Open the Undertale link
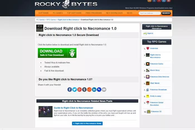Screen dimensions: 195x130 pyautogui.click(x=154, y=48)
